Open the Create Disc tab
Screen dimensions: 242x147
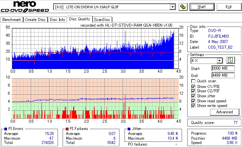click(35, 20)
